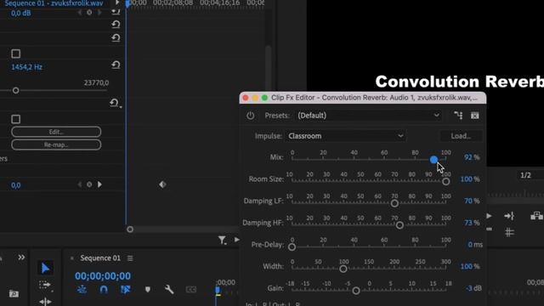Click the 0,0 dB level value
This screenshot has width=544, height=306.
(20, 14)
